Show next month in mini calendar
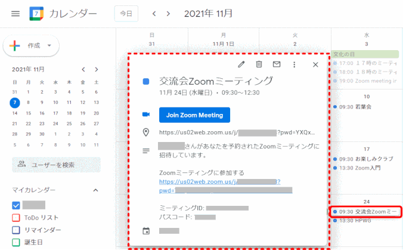403x250 pixels. click(x=97, y=69)
